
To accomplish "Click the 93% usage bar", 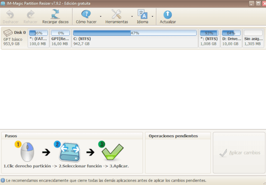I will 209,33.
